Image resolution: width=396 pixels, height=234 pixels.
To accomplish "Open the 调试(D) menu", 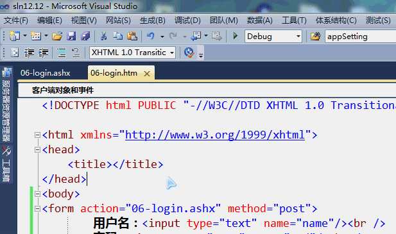I will click(x=187, y=20).
